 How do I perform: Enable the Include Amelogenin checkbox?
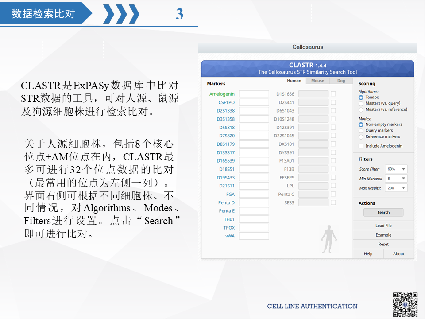tap(361, 147)
